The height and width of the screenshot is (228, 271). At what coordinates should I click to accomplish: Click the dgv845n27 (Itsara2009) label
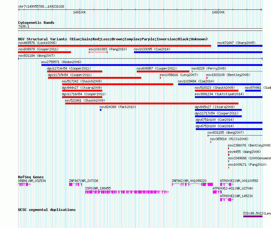215,107
